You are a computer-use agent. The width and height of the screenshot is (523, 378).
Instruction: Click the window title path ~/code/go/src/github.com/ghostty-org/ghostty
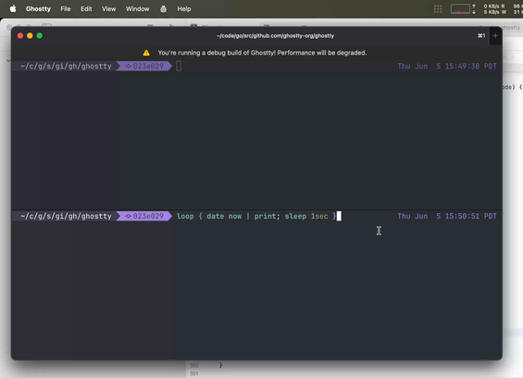click(275, 36)
